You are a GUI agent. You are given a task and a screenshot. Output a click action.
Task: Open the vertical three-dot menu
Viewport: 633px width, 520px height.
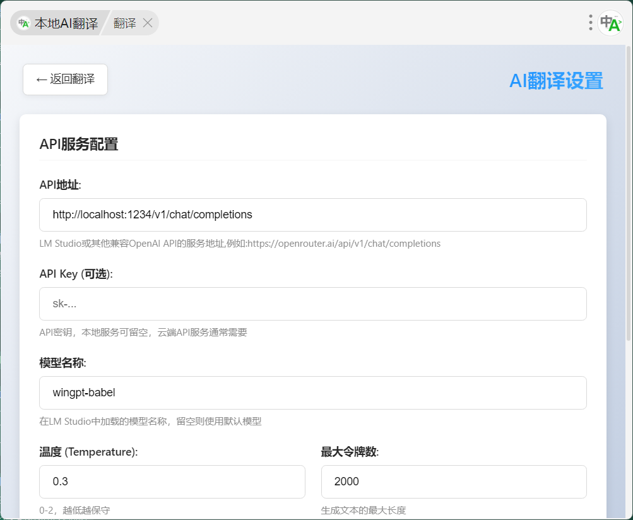point(590,23)
